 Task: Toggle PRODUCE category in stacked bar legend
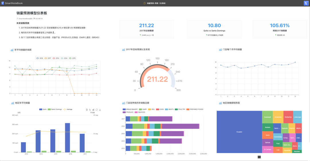click(x=128, y=112)
